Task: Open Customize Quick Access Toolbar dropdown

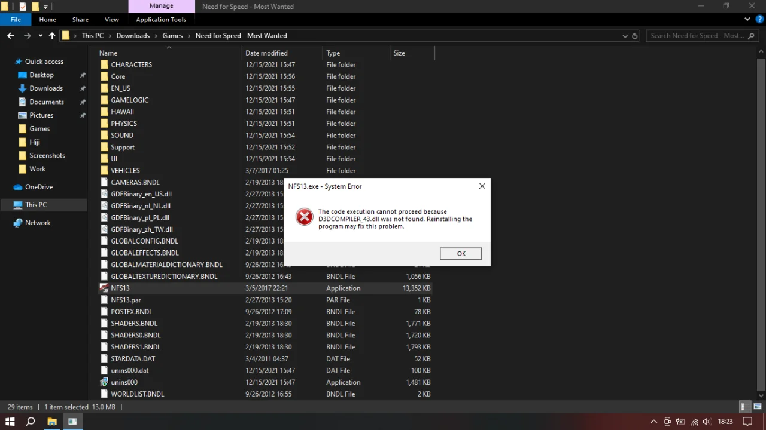Action: coord(45,7)
